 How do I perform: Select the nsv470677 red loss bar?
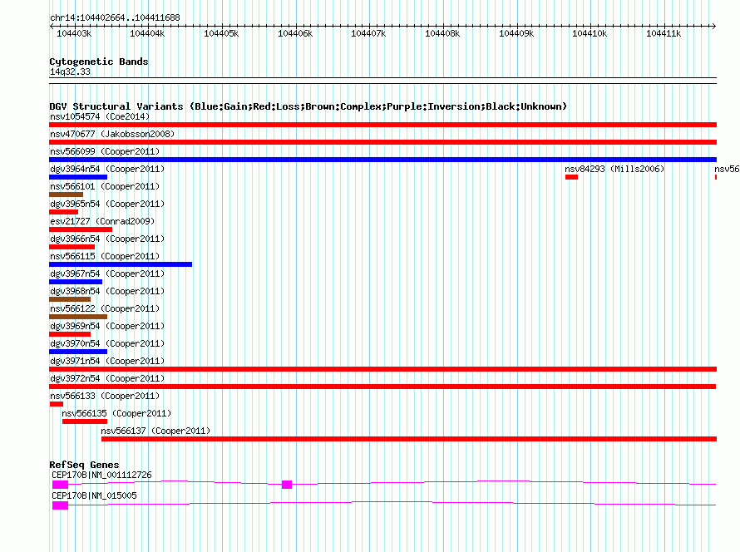[x=382, y=142]
